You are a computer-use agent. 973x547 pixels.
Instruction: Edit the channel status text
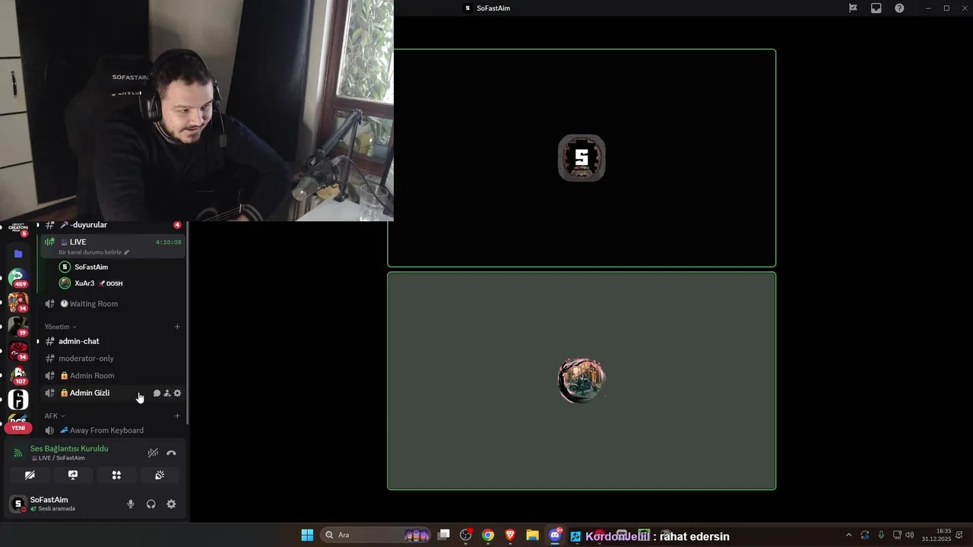click(94, 252)
